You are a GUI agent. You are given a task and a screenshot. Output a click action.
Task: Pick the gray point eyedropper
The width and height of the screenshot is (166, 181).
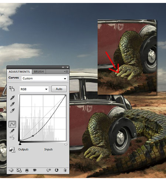pyautogui.click(x=12, y=104)
